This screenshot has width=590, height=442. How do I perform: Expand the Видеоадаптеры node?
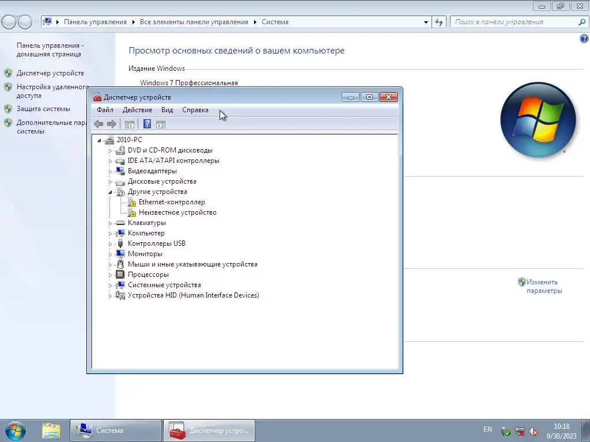(110, 172)
